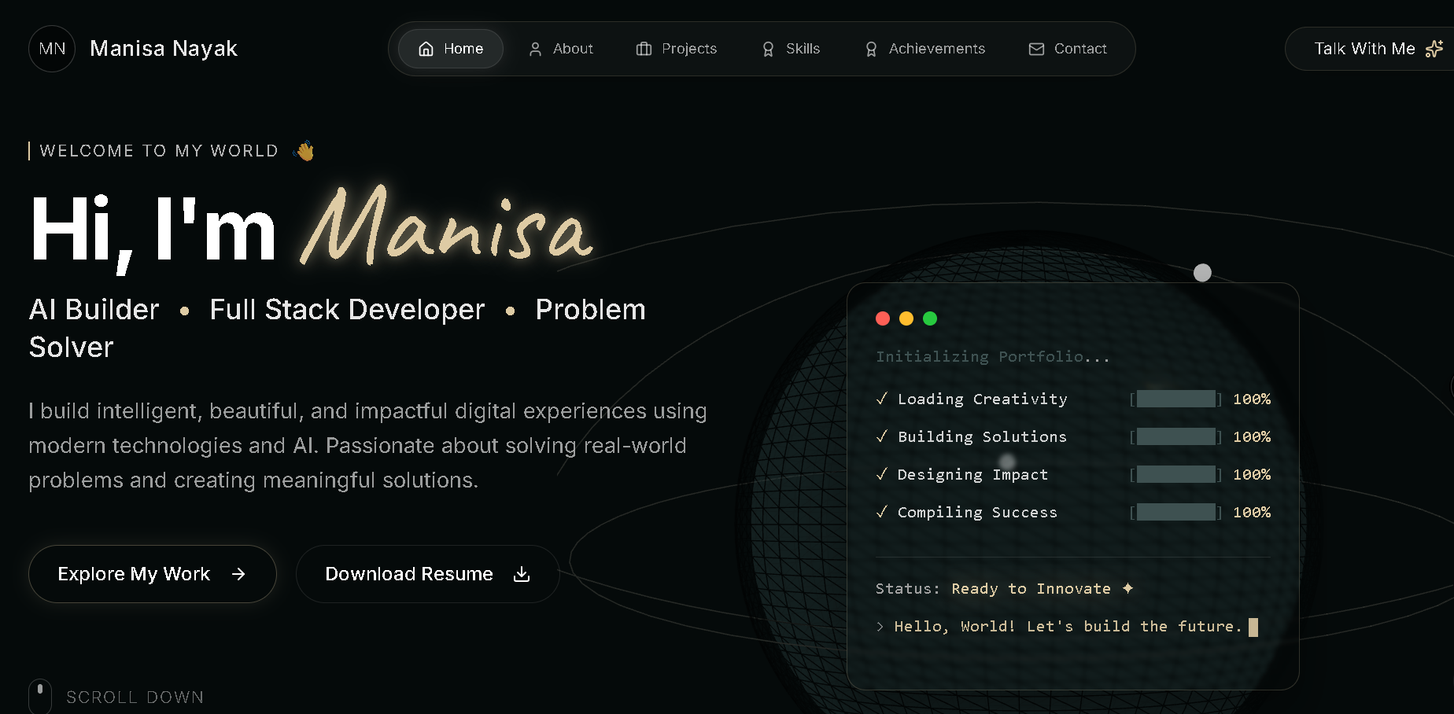Click the person icon beside About
Viewport: 1454px width, 714px height.
click(x=535, y=49)
